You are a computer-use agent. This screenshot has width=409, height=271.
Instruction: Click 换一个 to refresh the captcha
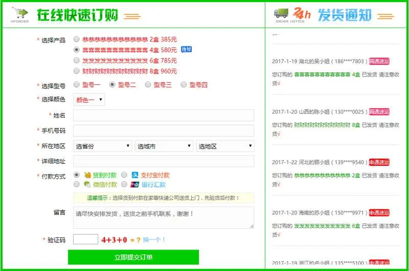(x=154, y=240)
